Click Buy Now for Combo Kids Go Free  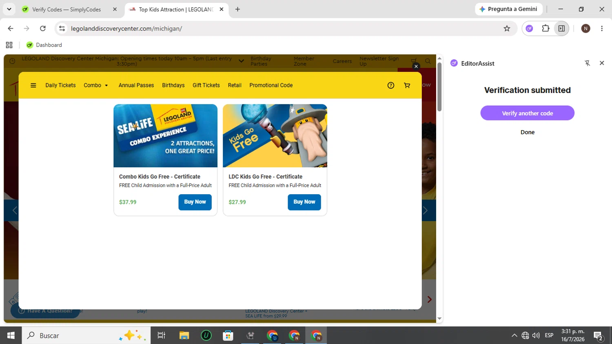coord(195,202)
